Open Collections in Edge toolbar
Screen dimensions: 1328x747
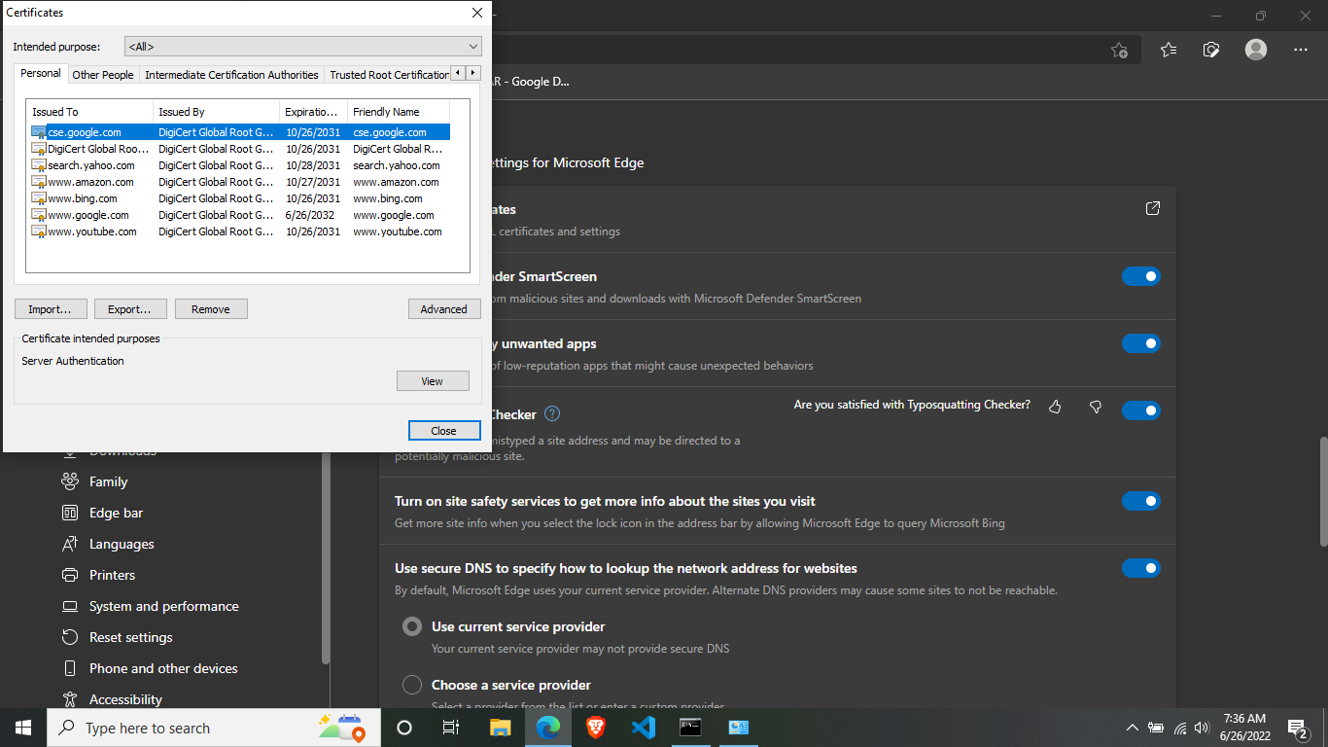1211,50
